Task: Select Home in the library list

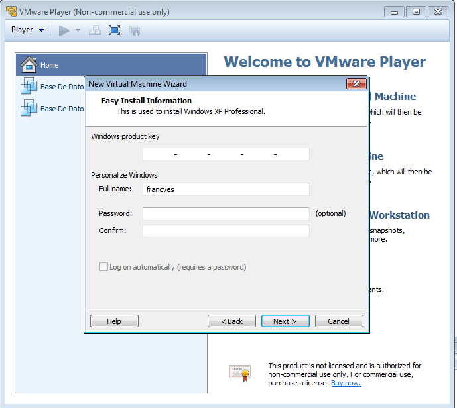Action: [111, 65]
